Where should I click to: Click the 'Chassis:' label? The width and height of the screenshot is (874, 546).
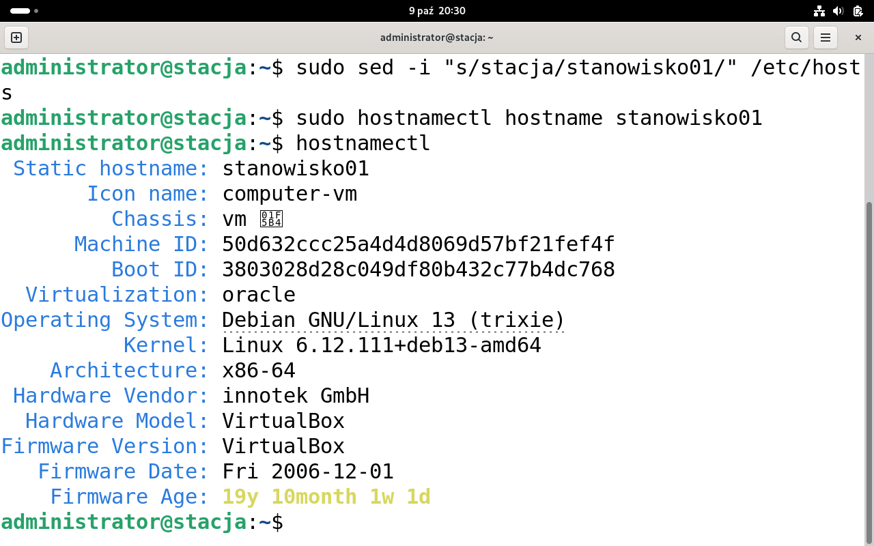pyautogui.click(x=160, y=219)
